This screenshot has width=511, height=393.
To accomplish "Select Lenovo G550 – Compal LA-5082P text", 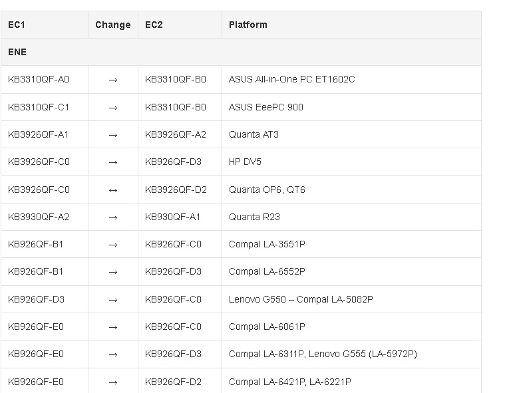I will coord(301,299).
